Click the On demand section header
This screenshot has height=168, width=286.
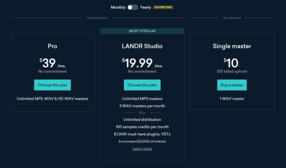[232, 18]
